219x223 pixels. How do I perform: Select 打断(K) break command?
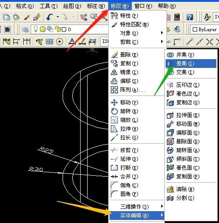click(138, 168)
